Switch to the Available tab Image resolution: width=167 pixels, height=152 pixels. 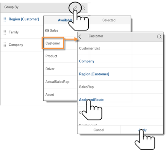point(65,20)
